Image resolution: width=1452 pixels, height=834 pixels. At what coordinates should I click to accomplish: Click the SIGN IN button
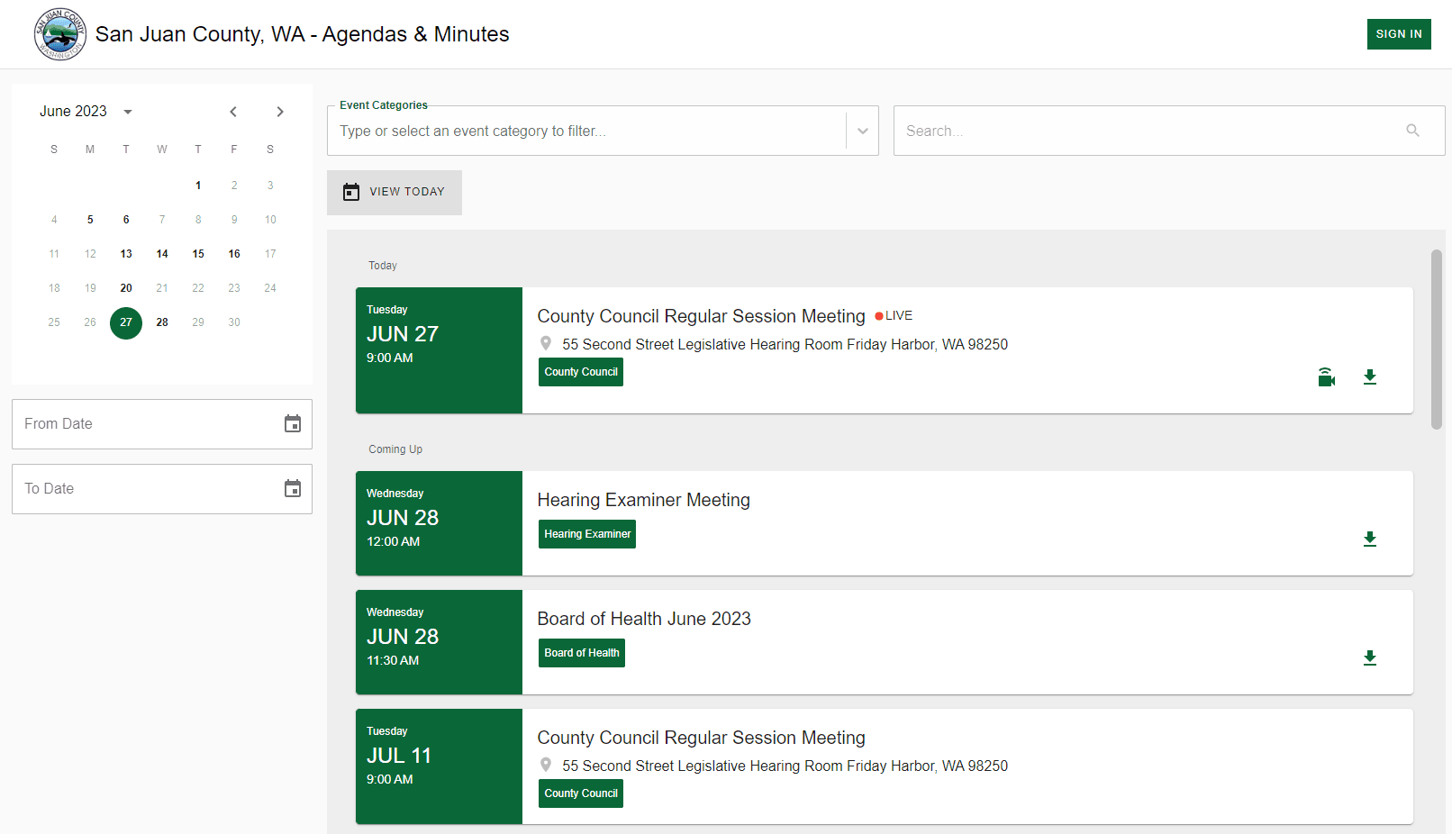click(1399, 33)
